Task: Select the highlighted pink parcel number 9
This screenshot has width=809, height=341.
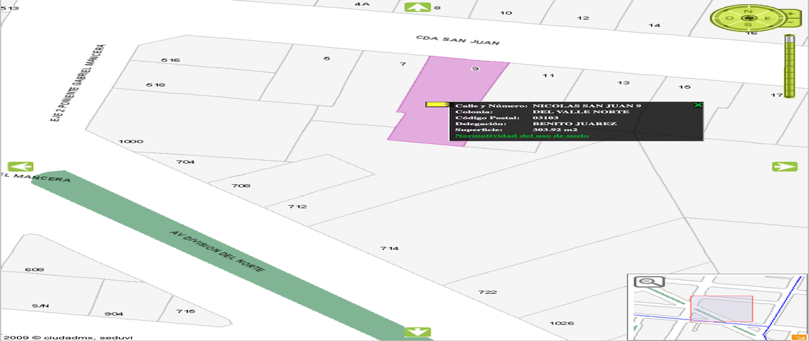Action: [475, 69]
